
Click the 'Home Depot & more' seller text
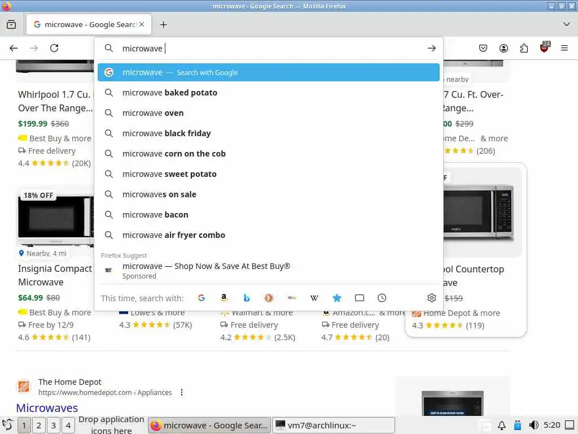tap(462, 313)
